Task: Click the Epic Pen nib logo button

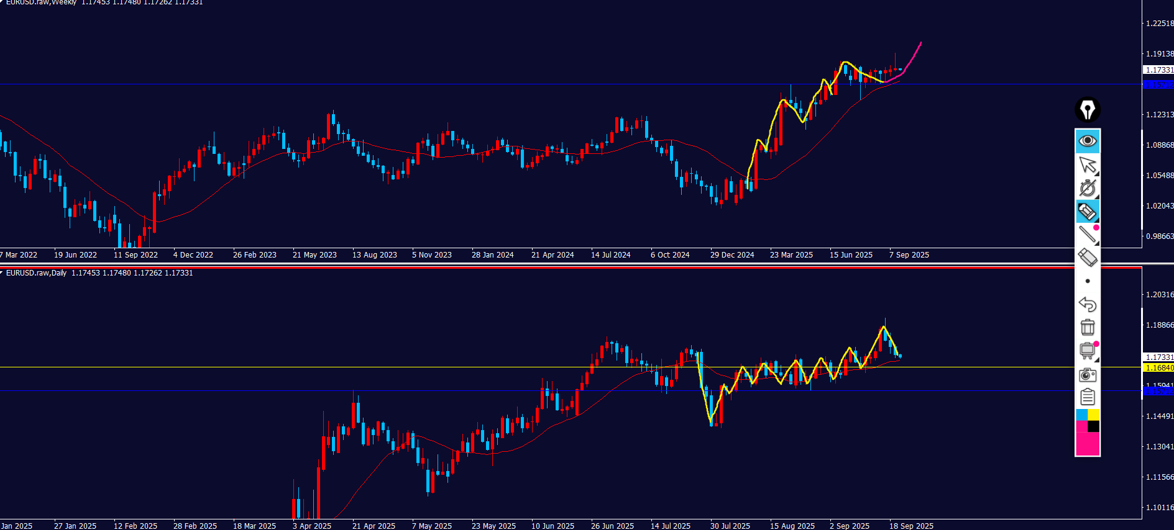Action: tap(1088, 110)
